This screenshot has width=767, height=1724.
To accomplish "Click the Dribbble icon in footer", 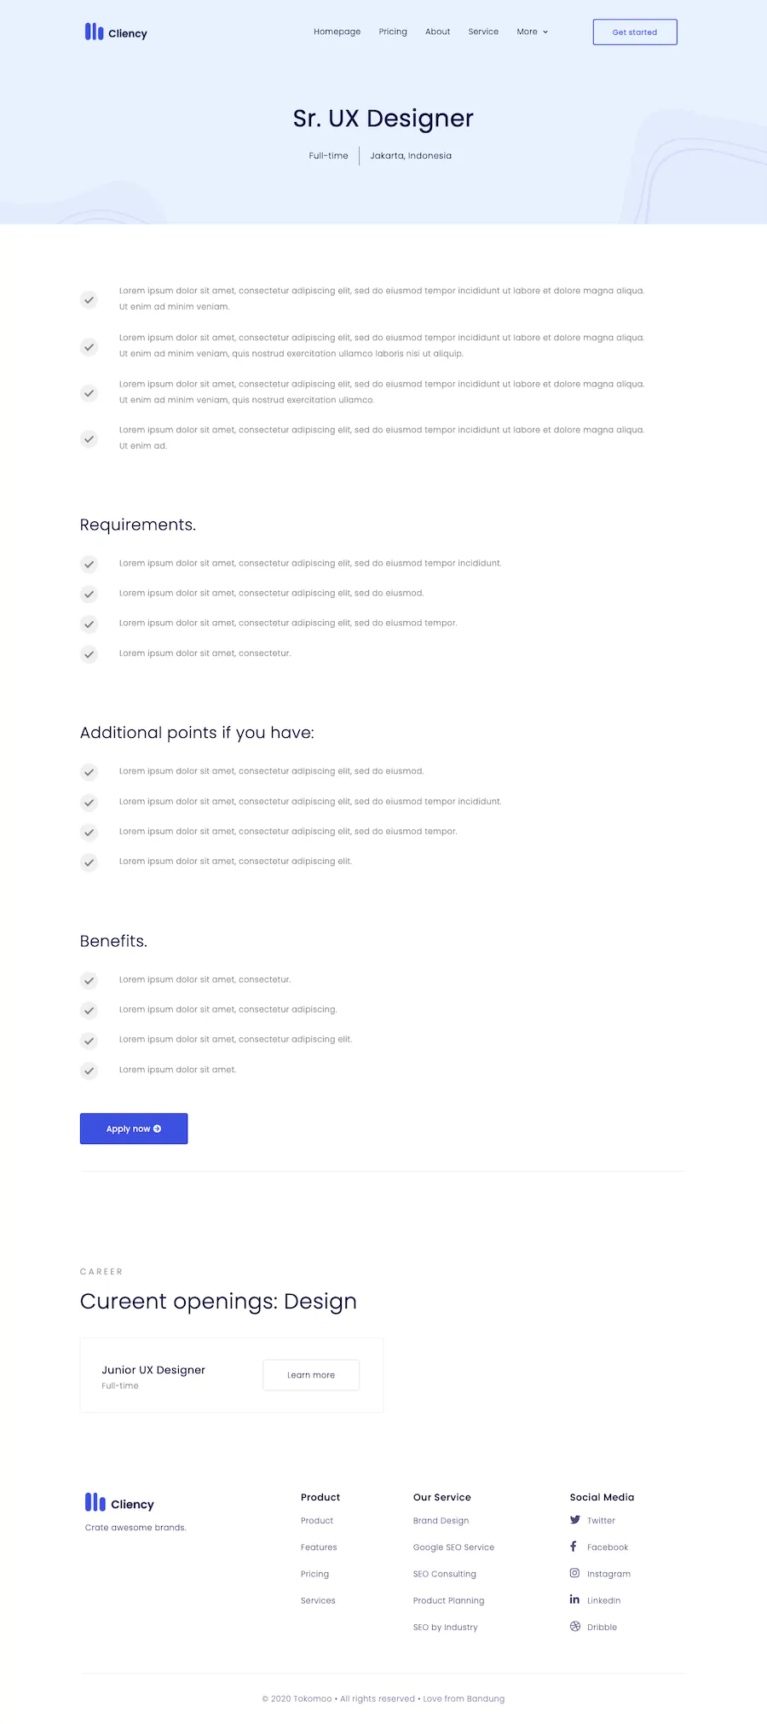I will click(x=575, y=1626).
